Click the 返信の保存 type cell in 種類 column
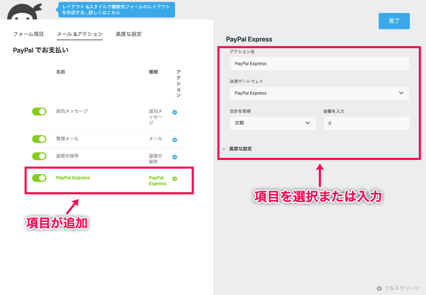 tap(155, 158)
